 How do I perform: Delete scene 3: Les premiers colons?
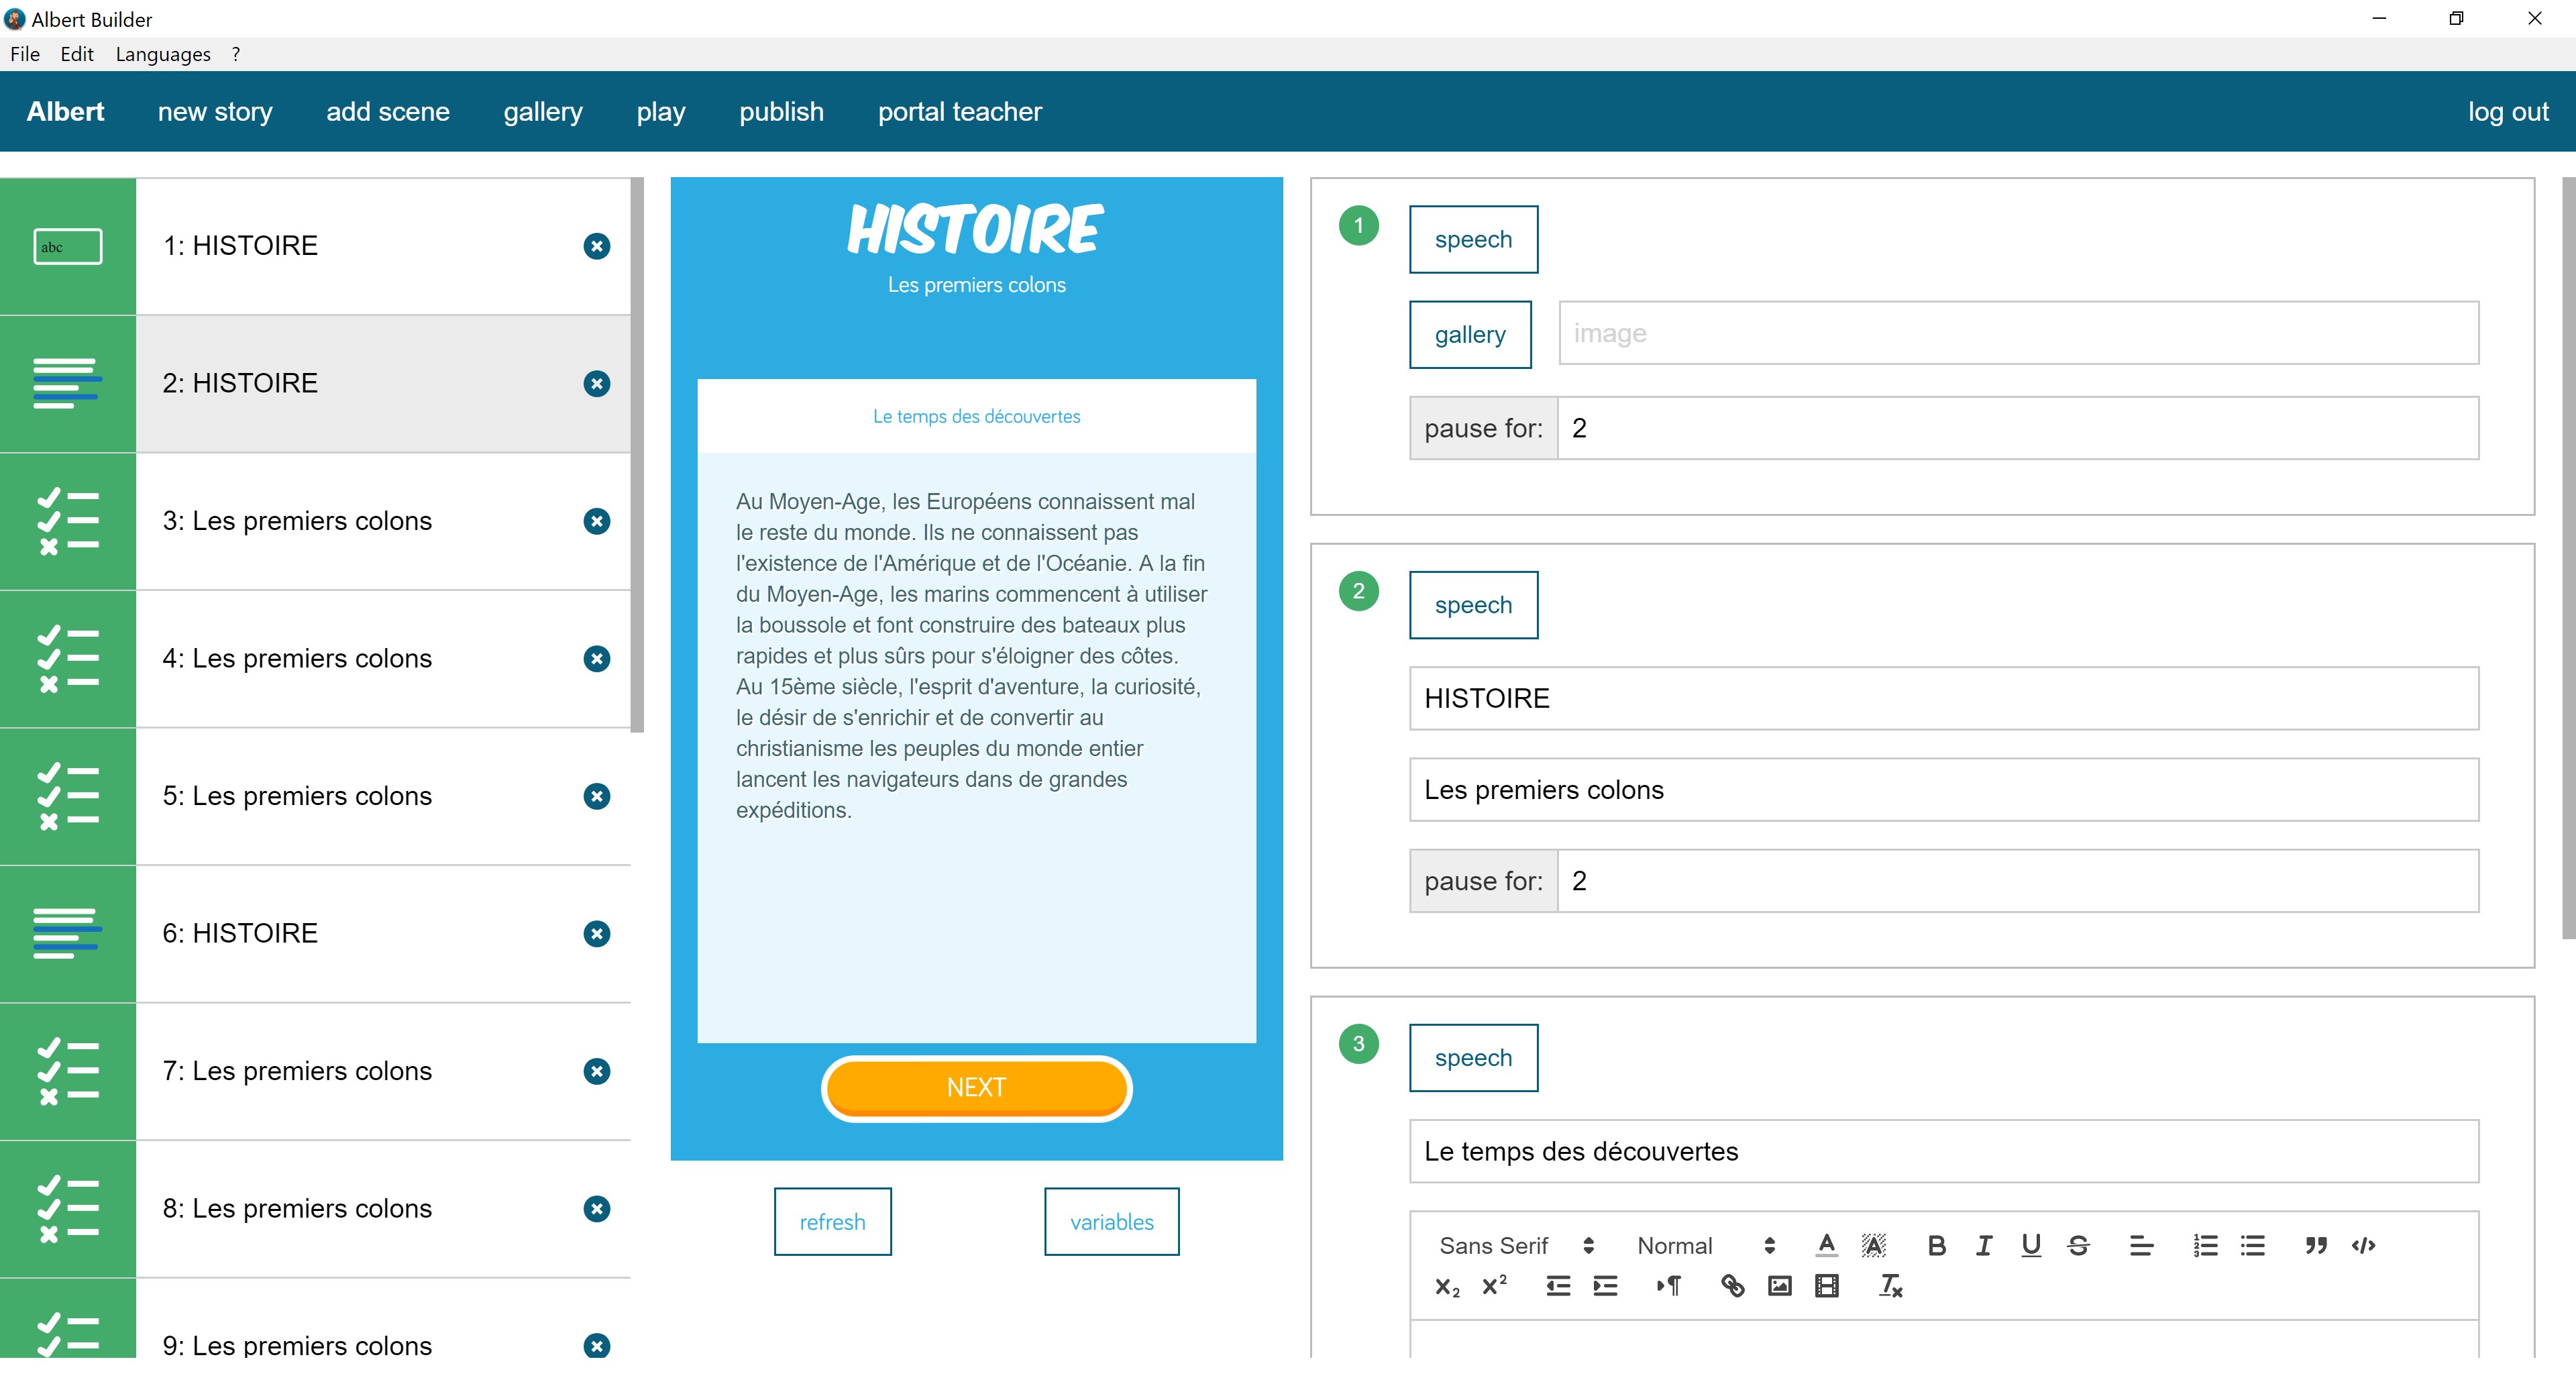click(597, 521)
